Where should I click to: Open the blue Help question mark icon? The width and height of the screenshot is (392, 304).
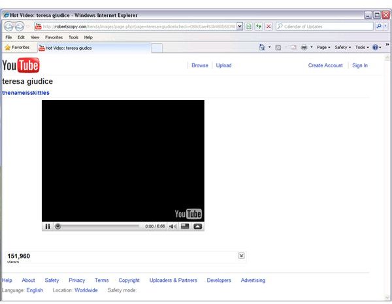pos(375,47)
